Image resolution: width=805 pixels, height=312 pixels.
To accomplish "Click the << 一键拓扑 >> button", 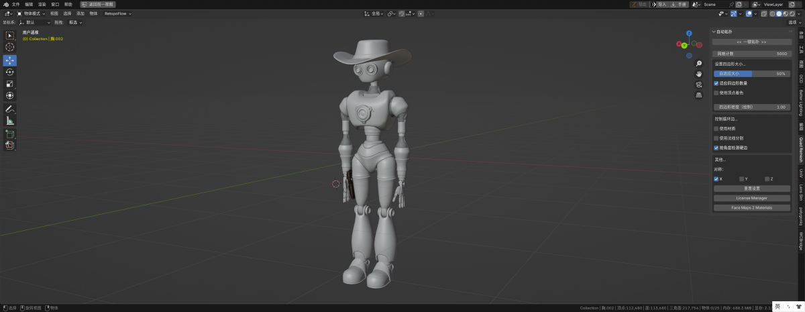I will point(751,42).
